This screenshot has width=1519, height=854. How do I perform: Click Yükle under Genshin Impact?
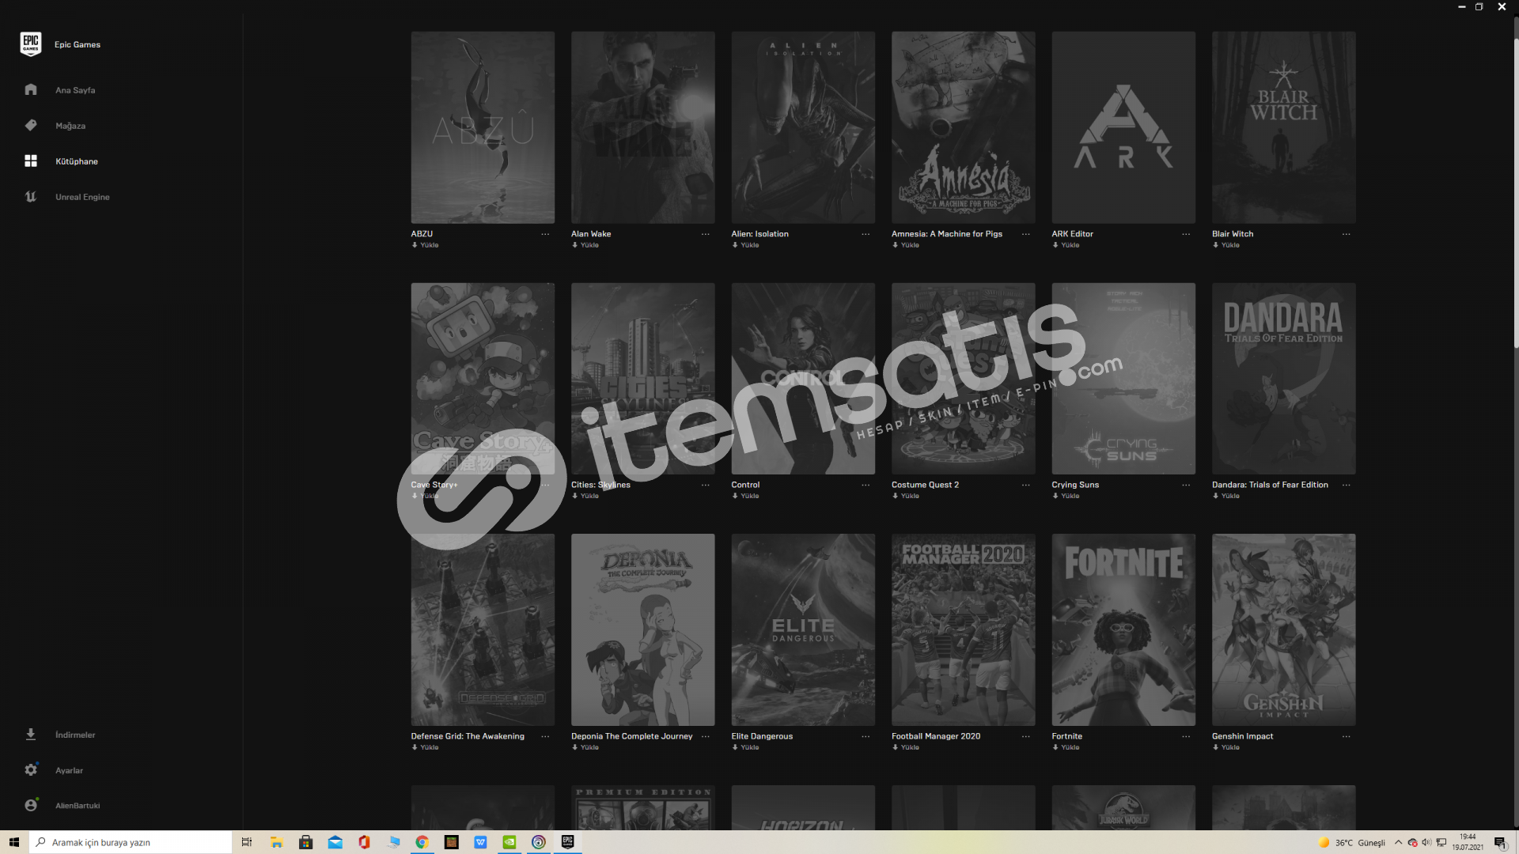pos(1226,747)
